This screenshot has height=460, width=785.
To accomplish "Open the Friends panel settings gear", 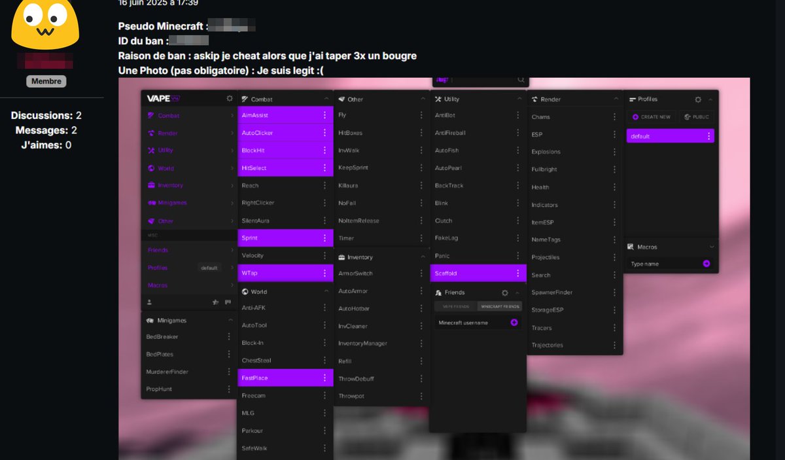I will tap(504, 292).
